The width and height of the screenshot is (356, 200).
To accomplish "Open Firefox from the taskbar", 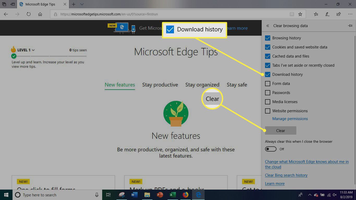I will click(185, 195).
